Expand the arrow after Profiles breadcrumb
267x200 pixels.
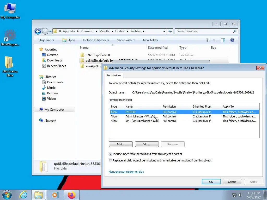click(144, 31)
